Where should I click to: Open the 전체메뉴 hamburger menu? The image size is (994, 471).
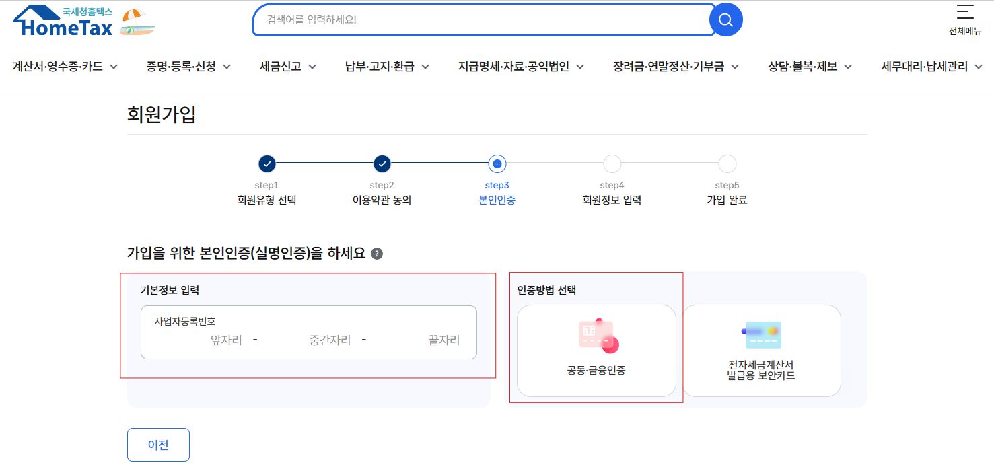click(x=964, y=19)
